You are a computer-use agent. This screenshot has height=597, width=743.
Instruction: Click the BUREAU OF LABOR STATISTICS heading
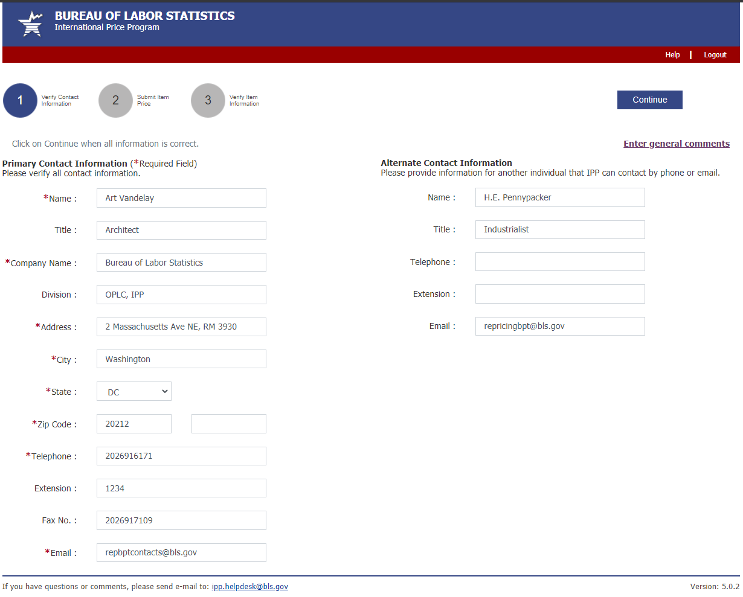[145, 16]
